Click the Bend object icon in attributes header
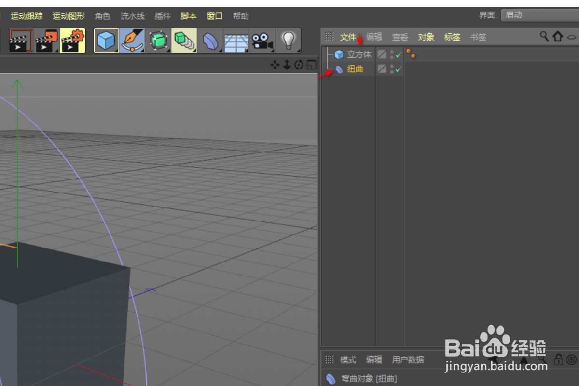579x386 pixels. coord(331,379)
